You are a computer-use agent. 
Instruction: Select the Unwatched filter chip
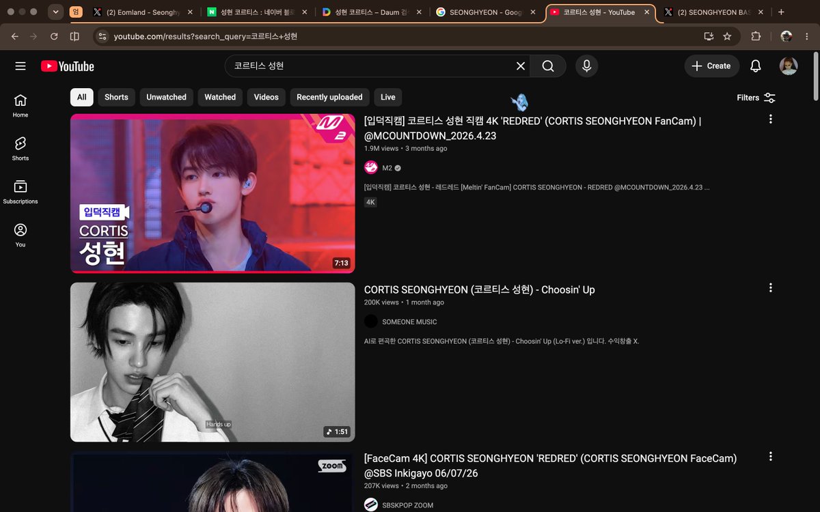click(x=166, y=97)
